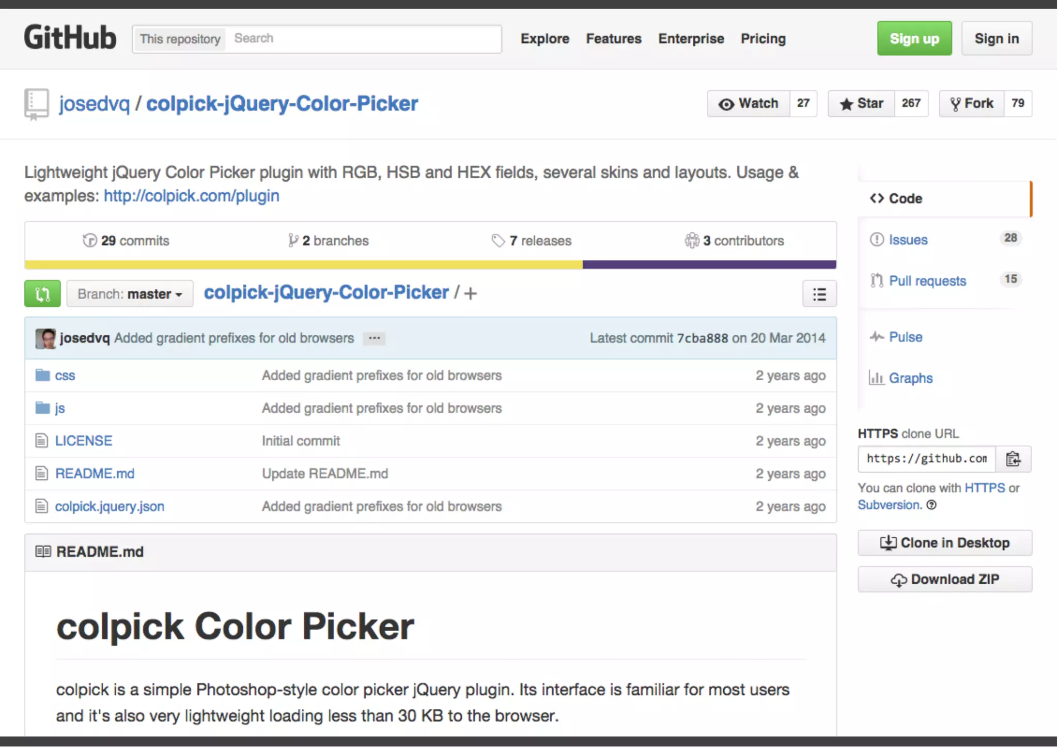Click the purple CSS segment of language bar
Viewport: 1058px width, 748px height.
(709, 265)
